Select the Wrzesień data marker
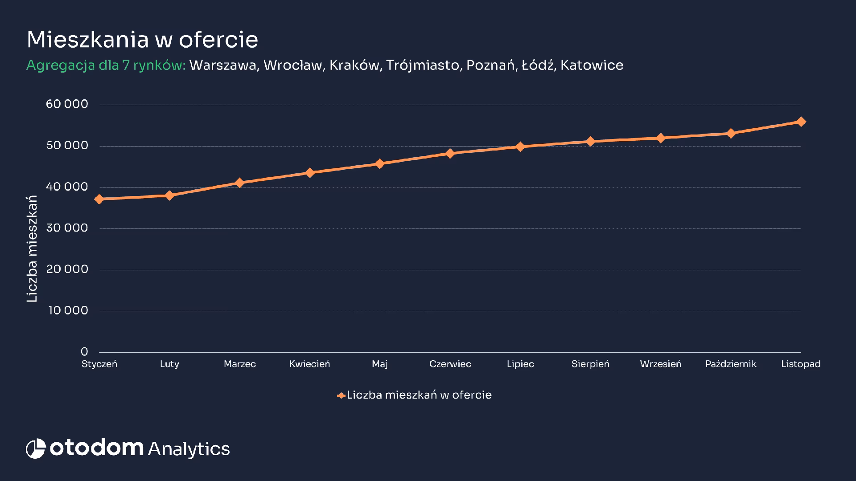 tap(660, 138)
